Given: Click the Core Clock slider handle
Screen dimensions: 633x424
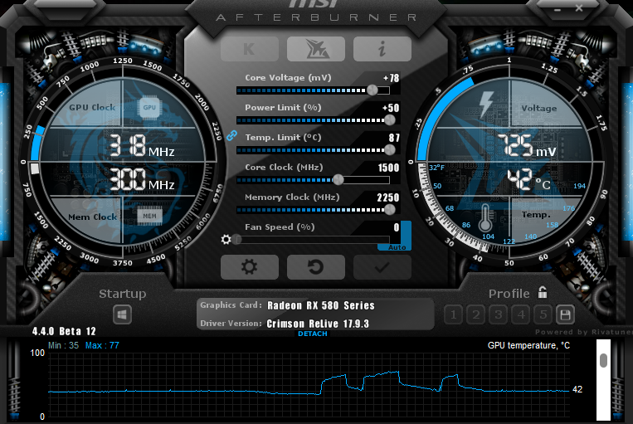Looking at the screenshot, I should (338, 180).
